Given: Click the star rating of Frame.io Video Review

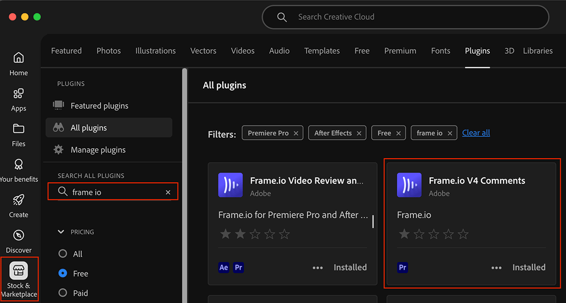Looking at the screenshot, I should (255, 234).
